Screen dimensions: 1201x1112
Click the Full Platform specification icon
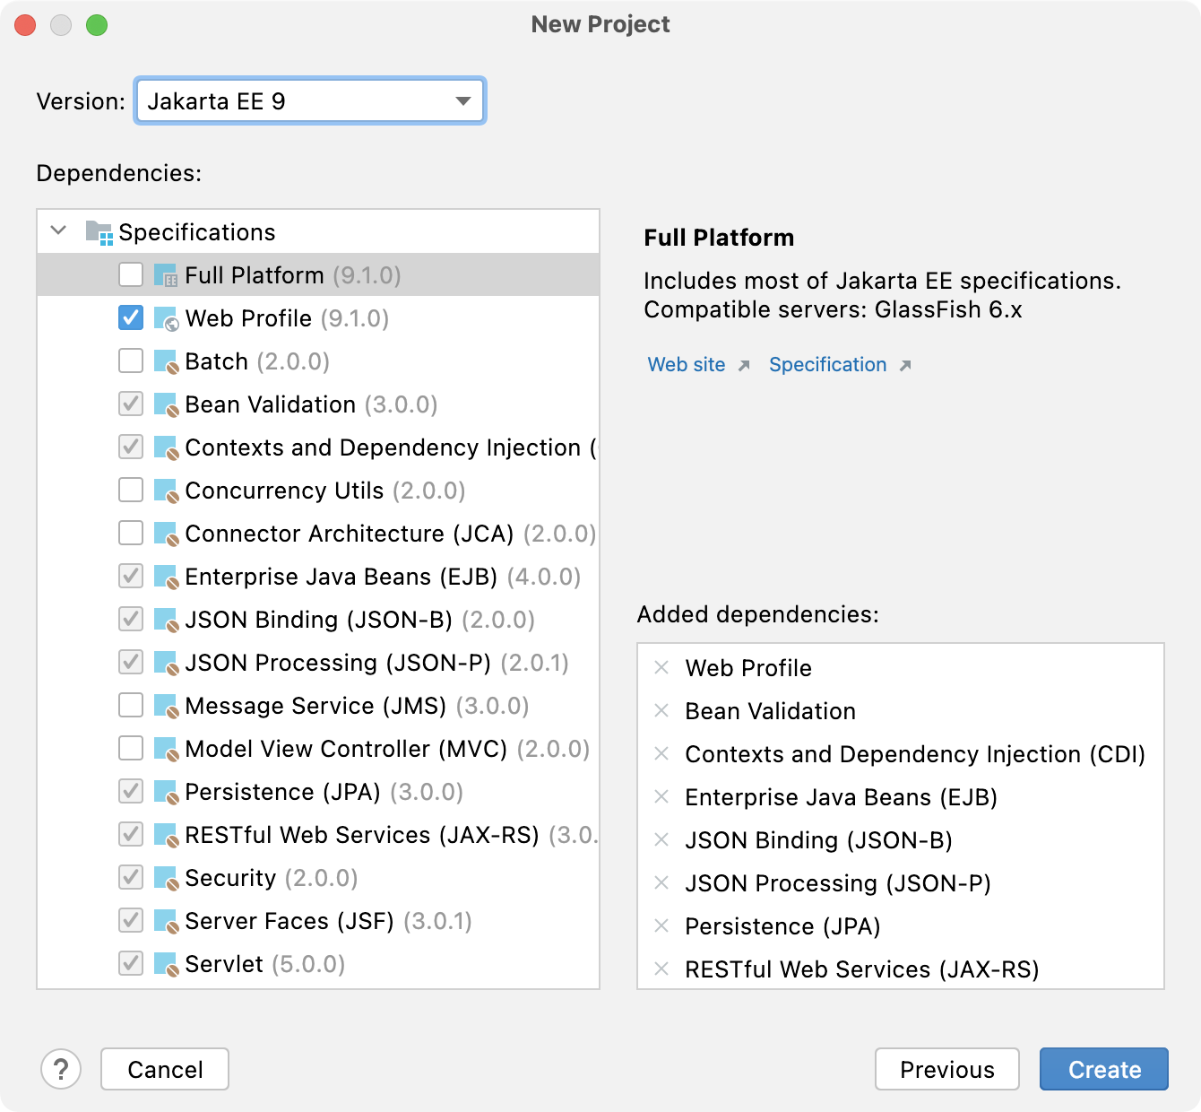click(168, 275)
